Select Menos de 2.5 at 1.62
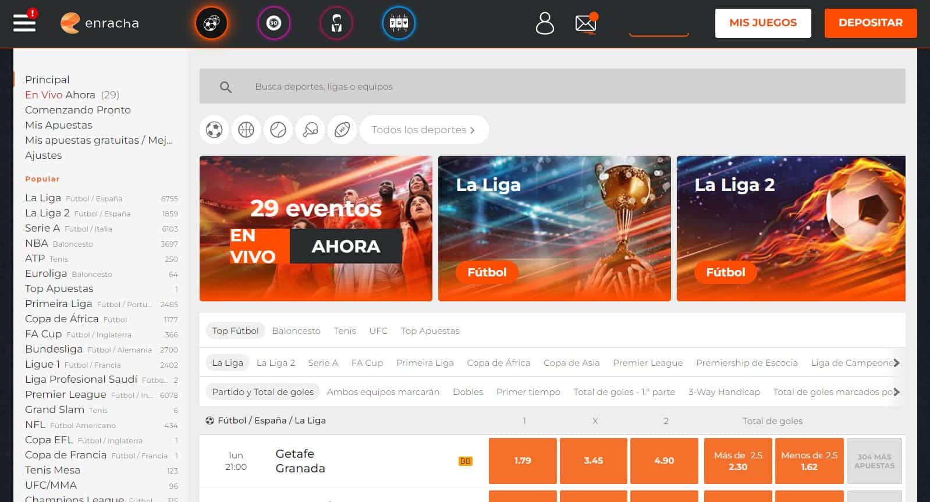The height and width of the screenshot is (502, 930). [x=809, y=461]
